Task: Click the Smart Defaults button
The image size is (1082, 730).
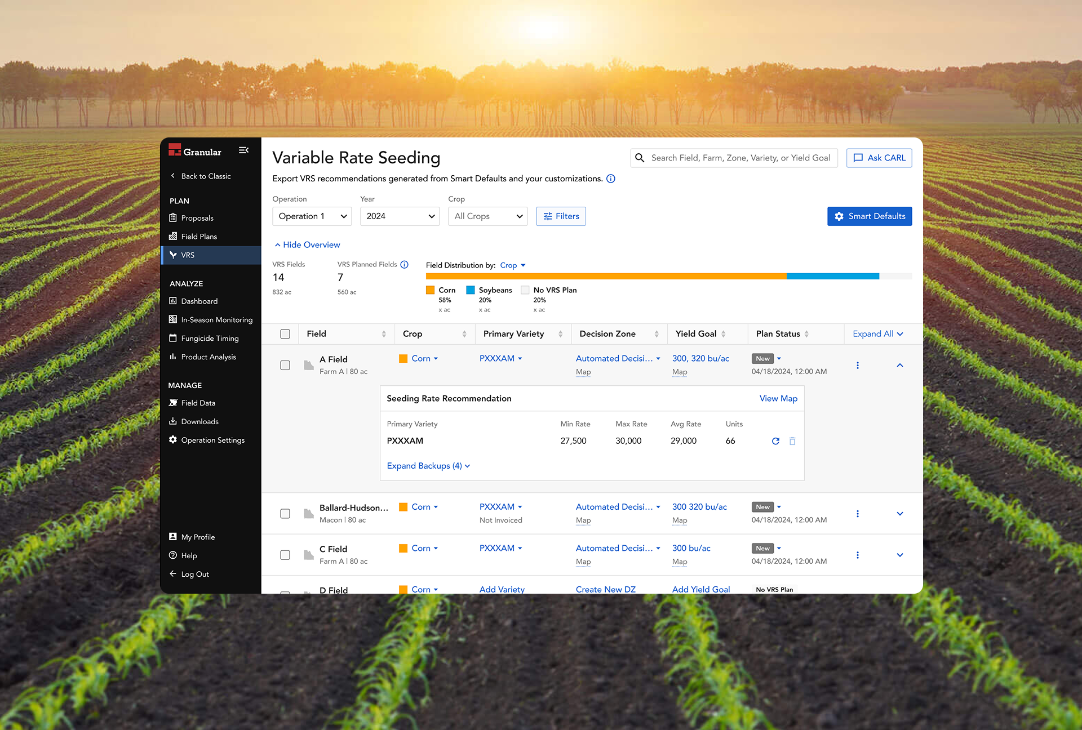Action: [x=870, y=216]
